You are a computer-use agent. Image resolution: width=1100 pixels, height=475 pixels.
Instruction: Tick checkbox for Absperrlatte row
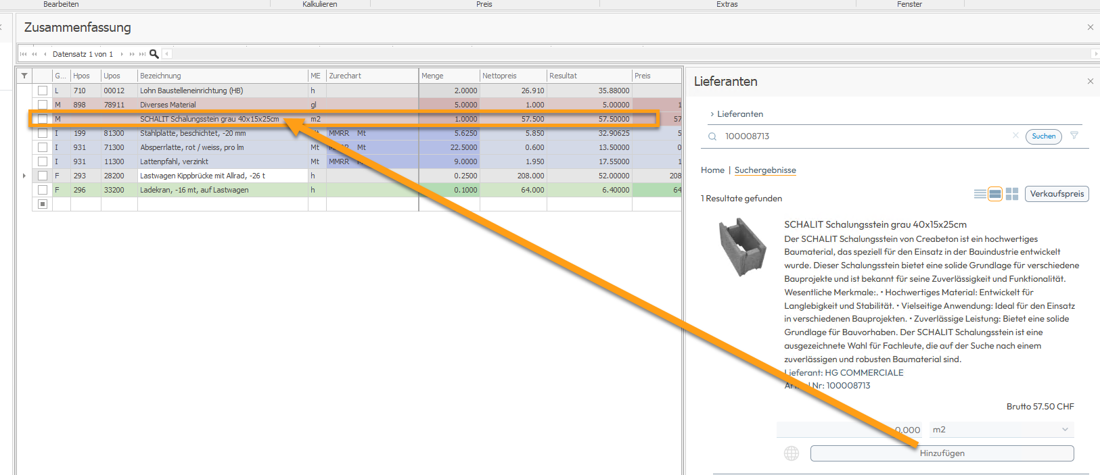[x=43, y=147]
